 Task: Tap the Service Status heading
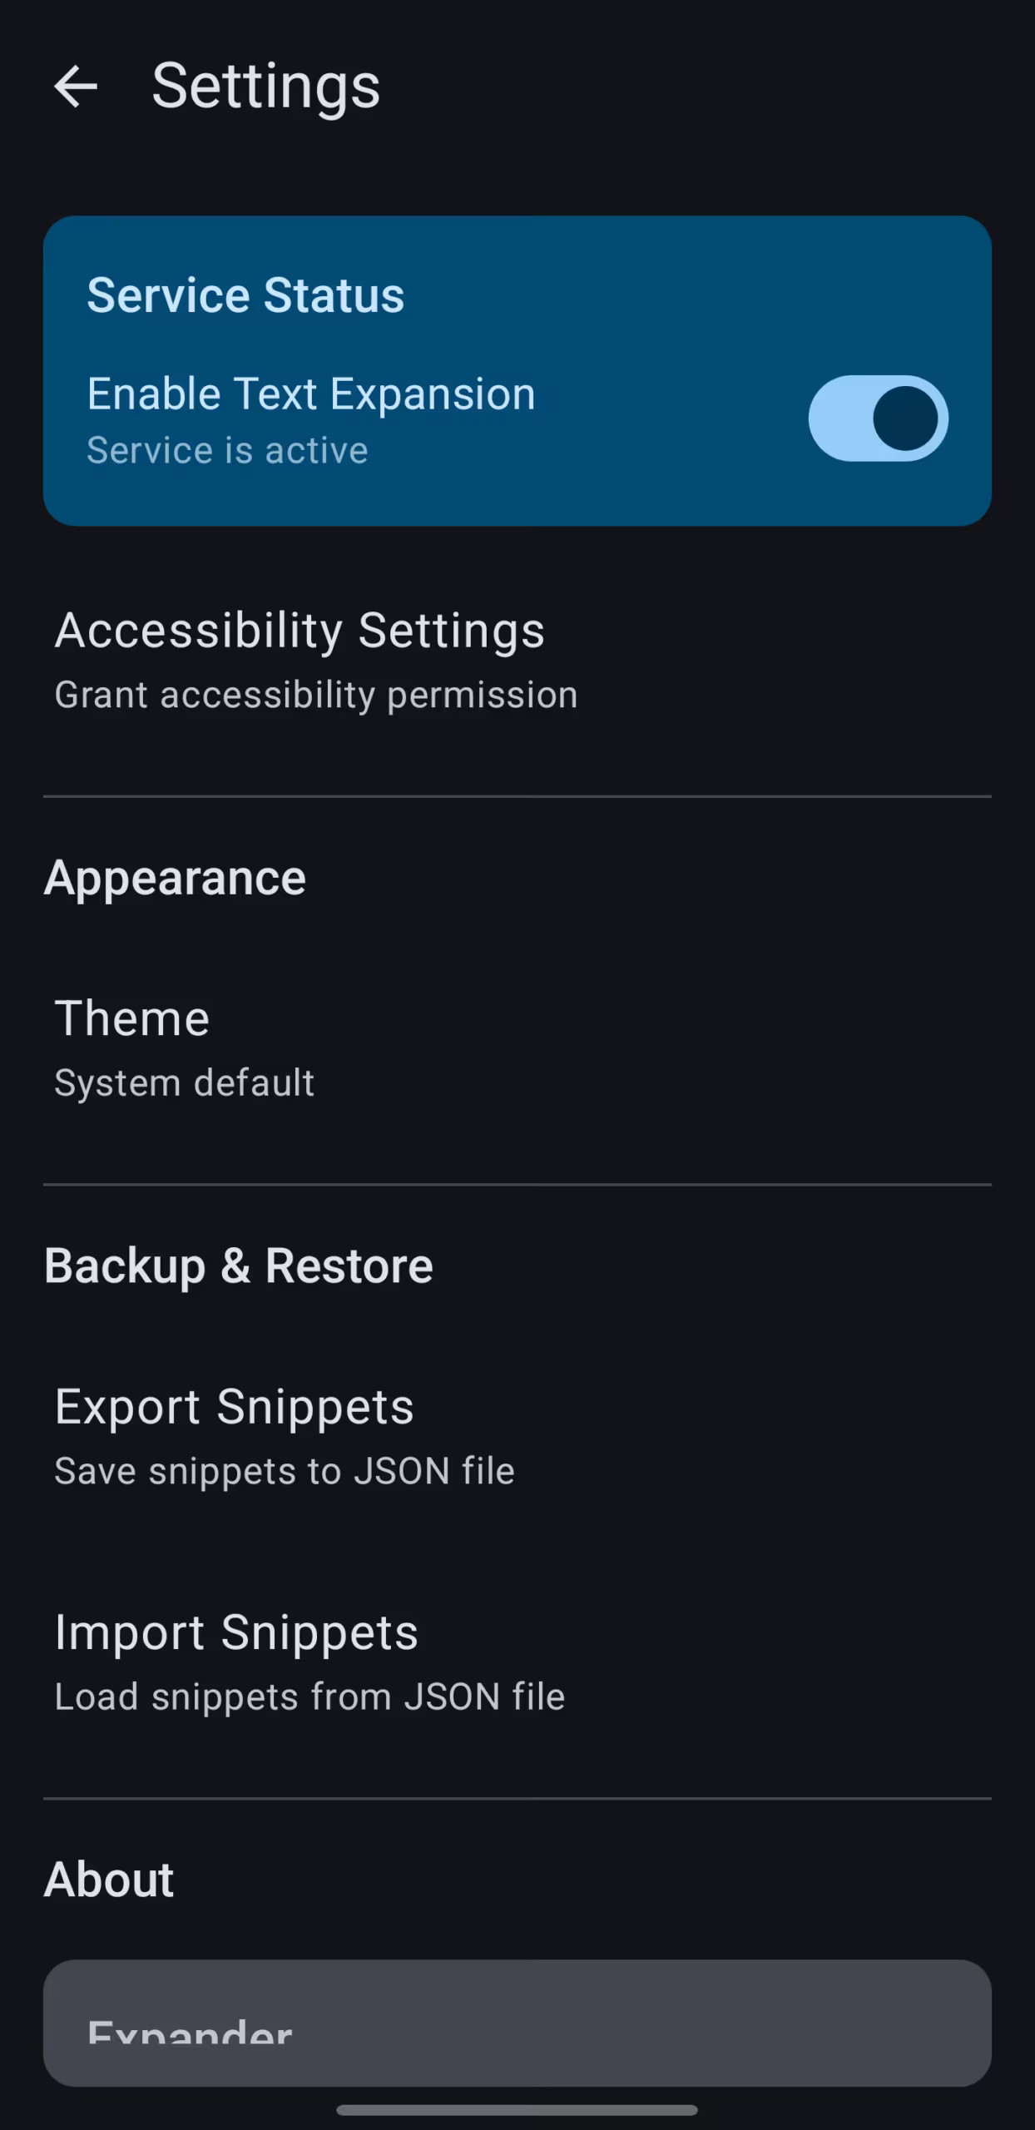pyautogui.click(x=245, y=295)
